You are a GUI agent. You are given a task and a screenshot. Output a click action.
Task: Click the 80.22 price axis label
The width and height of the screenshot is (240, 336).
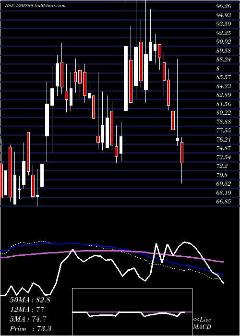tap(224, 113)
